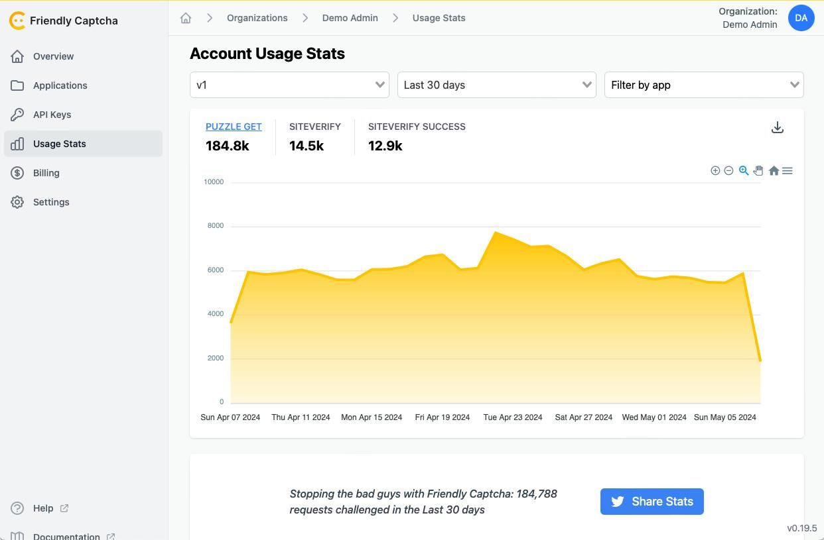This screenshot has width=824, height=540.
Task: Open the Last 30 days range dropdown
Action: click(x=496, y=85)
